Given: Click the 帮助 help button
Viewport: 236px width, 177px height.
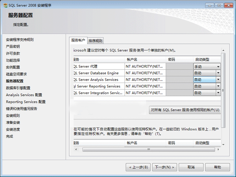Looking at the screenshot, I should tap(218, 167).
